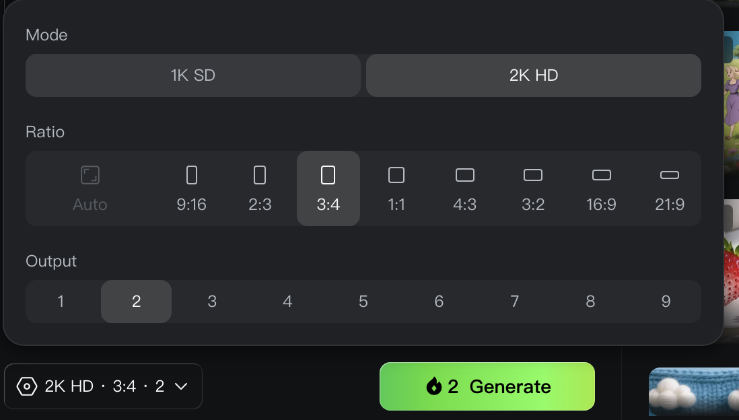Viewport: 739px width, 420px height.
Task: Choose the 21:9 ultrawide ratio icon
Action: coord(670,175)
